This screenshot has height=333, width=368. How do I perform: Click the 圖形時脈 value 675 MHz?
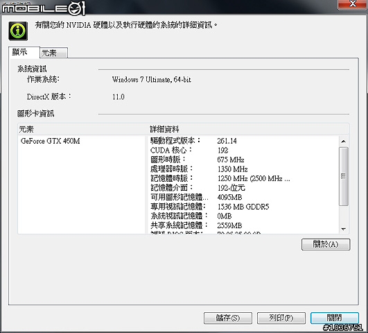coord(231,160)
